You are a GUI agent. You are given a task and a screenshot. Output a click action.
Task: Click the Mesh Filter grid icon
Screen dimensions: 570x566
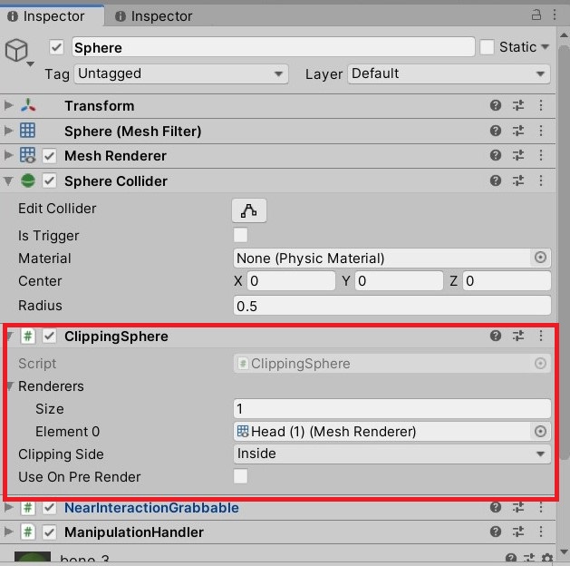(27, 131)
